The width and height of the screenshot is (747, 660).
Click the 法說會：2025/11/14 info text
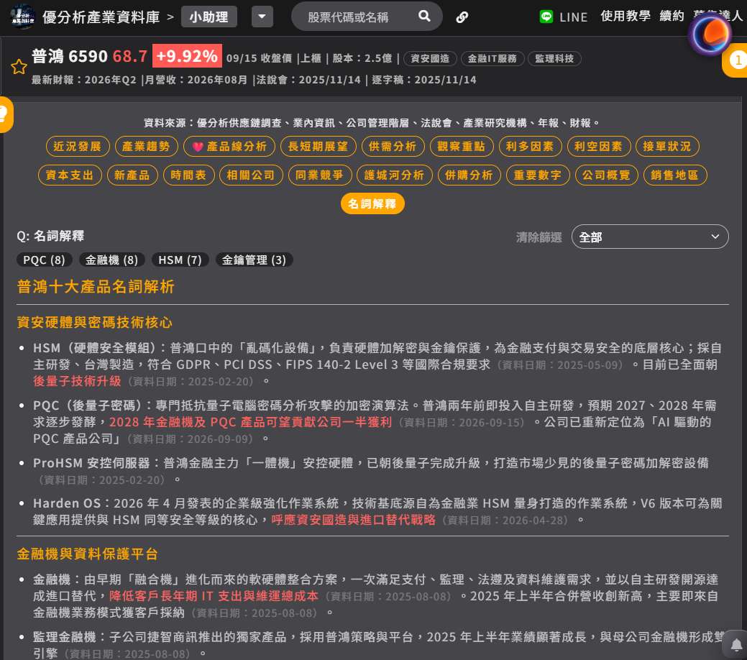click(x=308, y=80)
